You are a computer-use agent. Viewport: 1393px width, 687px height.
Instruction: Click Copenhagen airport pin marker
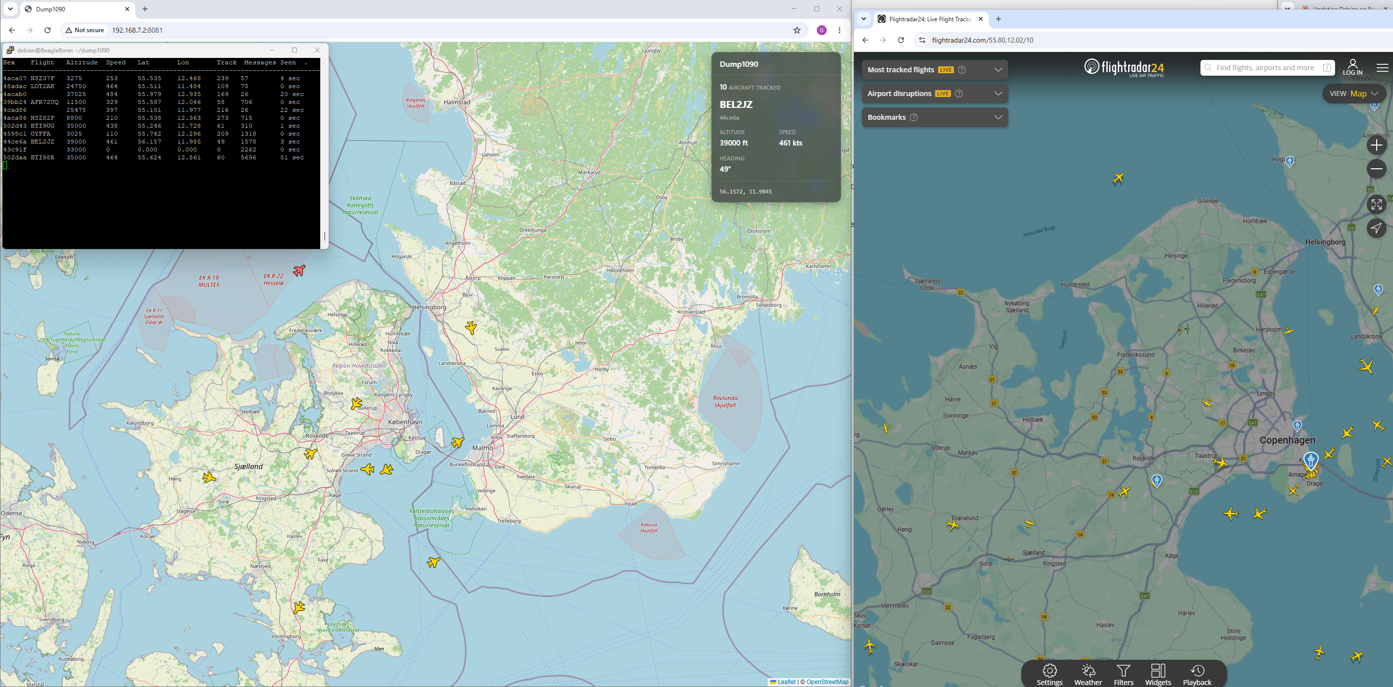1311,461
